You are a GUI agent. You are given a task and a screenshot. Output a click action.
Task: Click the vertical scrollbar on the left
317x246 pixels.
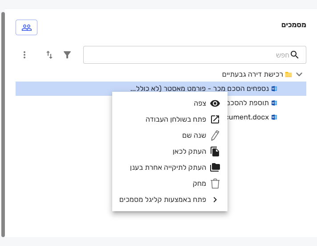[3, 124]
